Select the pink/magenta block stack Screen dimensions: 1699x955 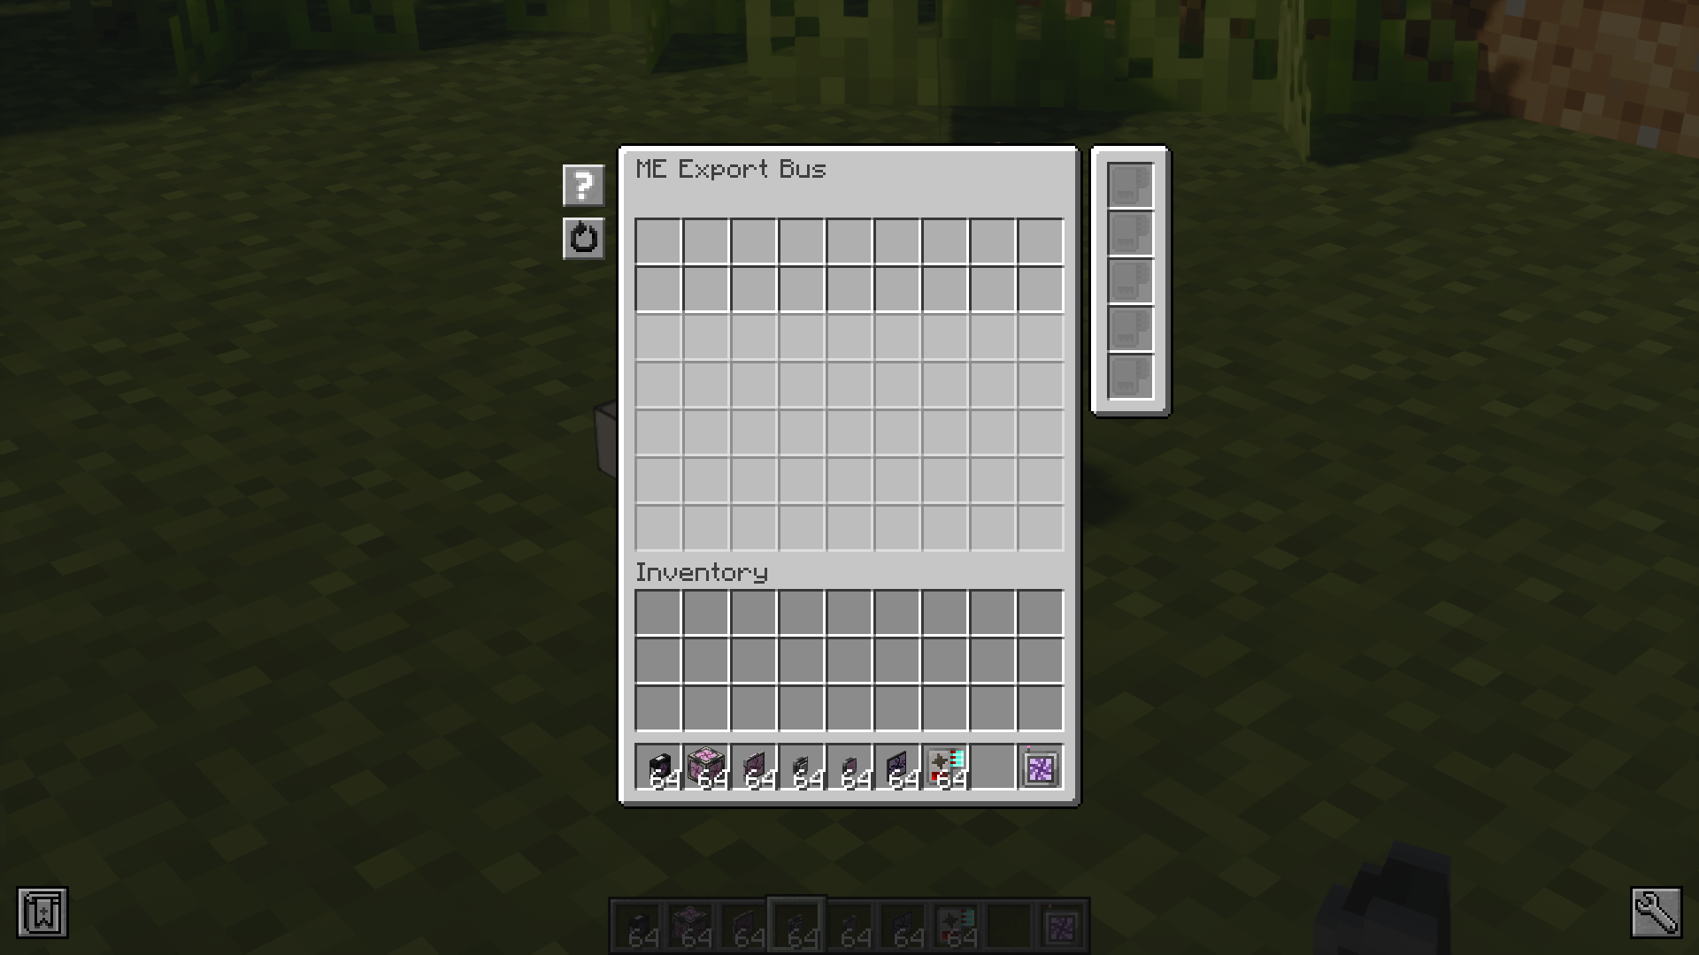pos(706,766)
